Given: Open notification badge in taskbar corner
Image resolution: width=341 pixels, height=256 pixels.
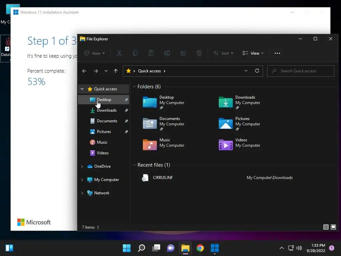Looking at the screenshot, I should pos(332,248).
